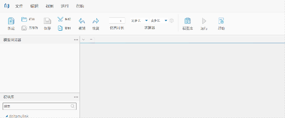Open a file with the 打开 icon
285x118 pixels.
pos(24,19)
